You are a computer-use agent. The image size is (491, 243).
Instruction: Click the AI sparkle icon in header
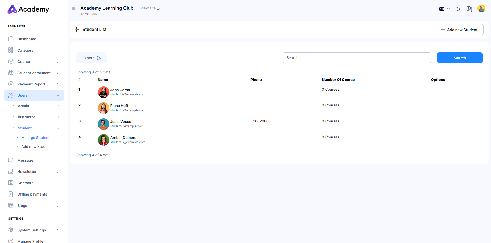point(458,9)
